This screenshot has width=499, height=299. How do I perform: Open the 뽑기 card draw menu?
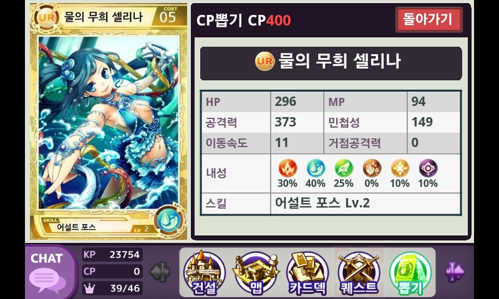point(410,273)
